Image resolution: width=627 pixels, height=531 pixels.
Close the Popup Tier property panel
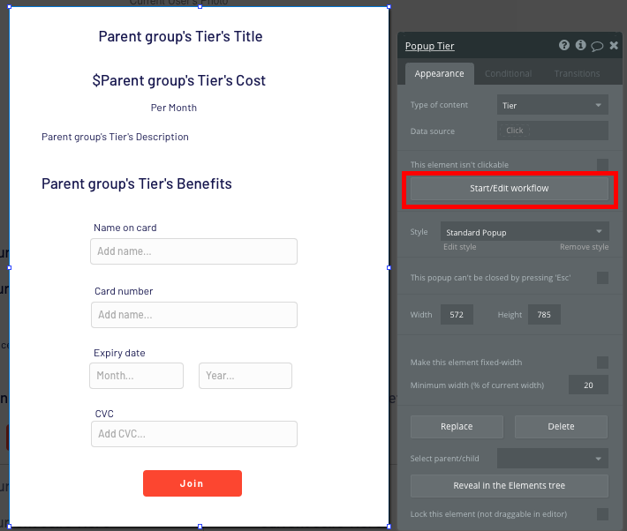pyautogui.click(x=614, y=46)
